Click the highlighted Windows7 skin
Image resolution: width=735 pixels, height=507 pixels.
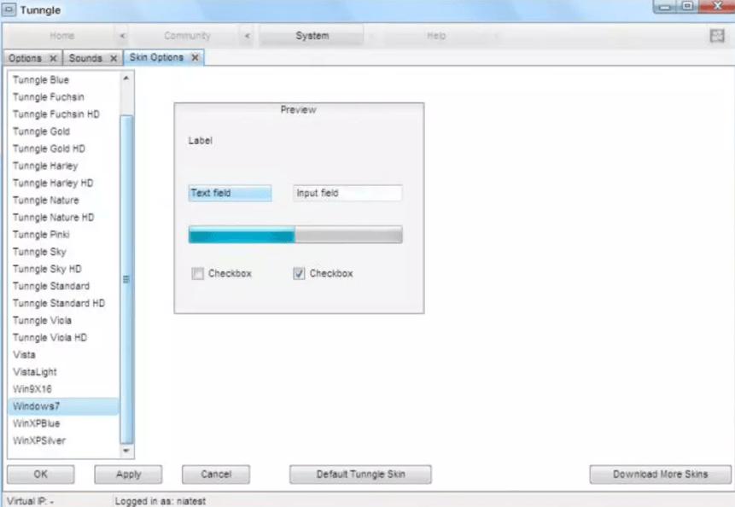point(64,406)
